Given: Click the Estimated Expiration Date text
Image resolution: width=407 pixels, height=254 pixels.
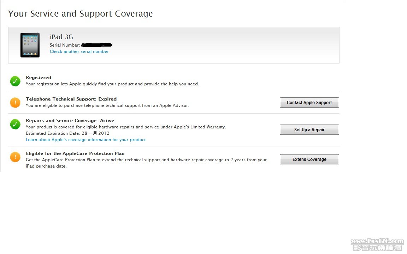Looking at the screenshot, I should [x=67, y=133].
